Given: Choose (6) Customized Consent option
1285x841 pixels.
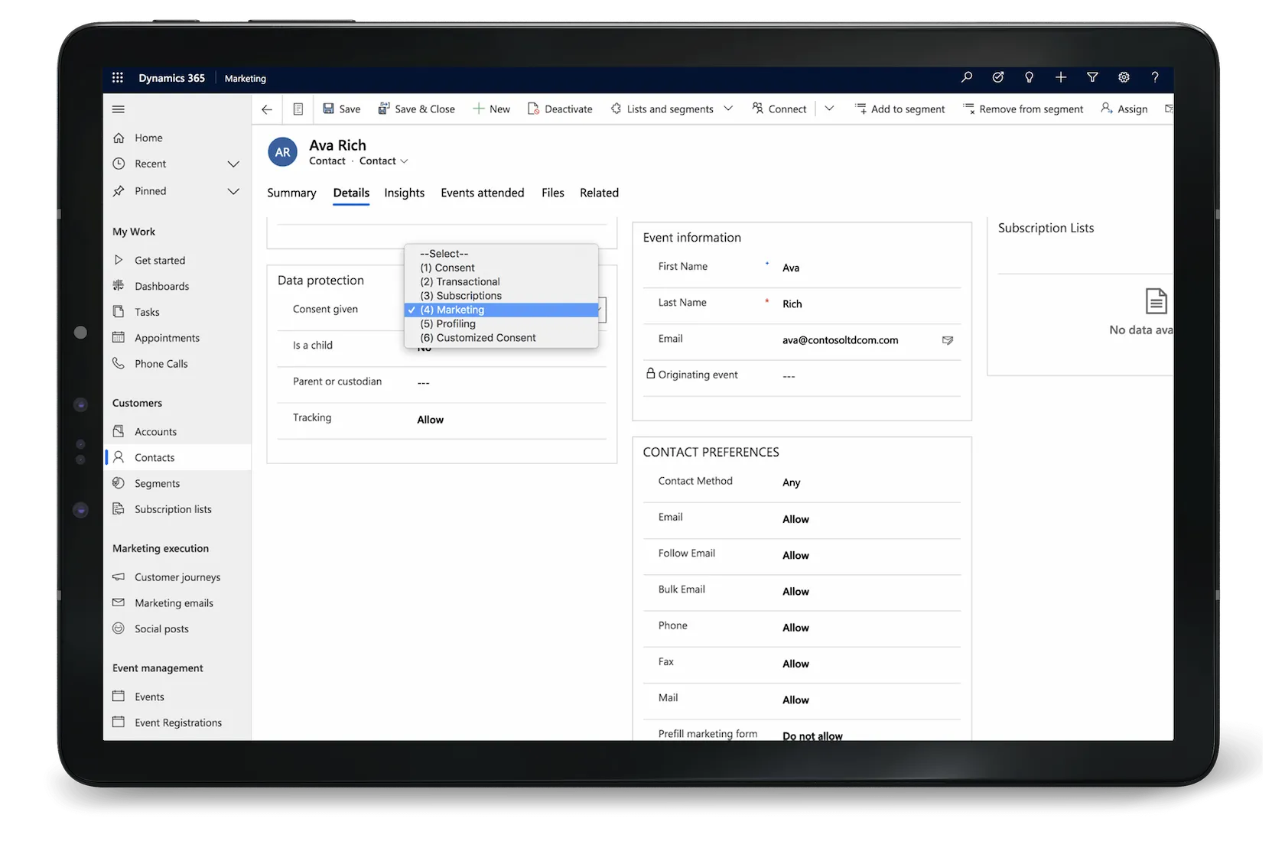Looking at the screenshot, I should (501, 338).
